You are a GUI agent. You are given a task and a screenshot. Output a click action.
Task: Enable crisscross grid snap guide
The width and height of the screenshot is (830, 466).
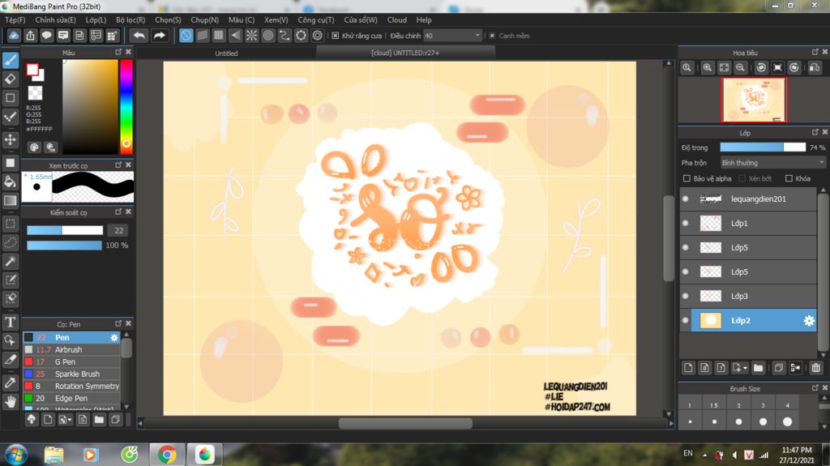tap(219, 36)
